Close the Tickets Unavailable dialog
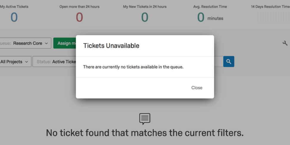This screenshot has width=290, height=145. 197,88
